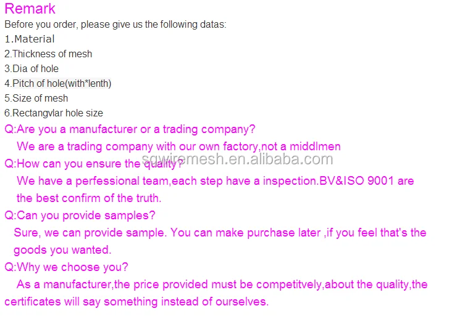Click the "3.Dia of hole" item
The width and height of the screenshot is (473, 319).
(x=31, y=68)
